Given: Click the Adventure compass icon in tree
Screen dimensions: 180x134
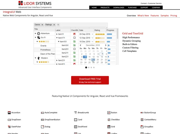Looking at the screenshot, I should pyautogui.click(x=38, y=33).
